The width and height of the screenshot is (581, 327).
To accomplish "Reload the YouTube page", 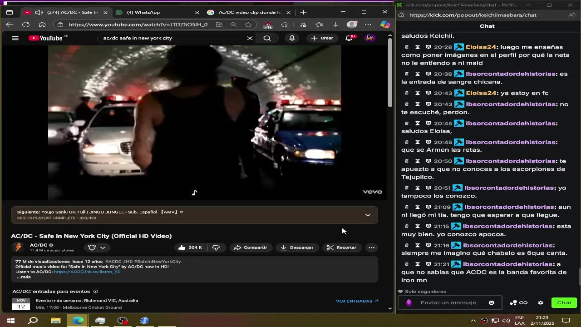I will (26, 25).
